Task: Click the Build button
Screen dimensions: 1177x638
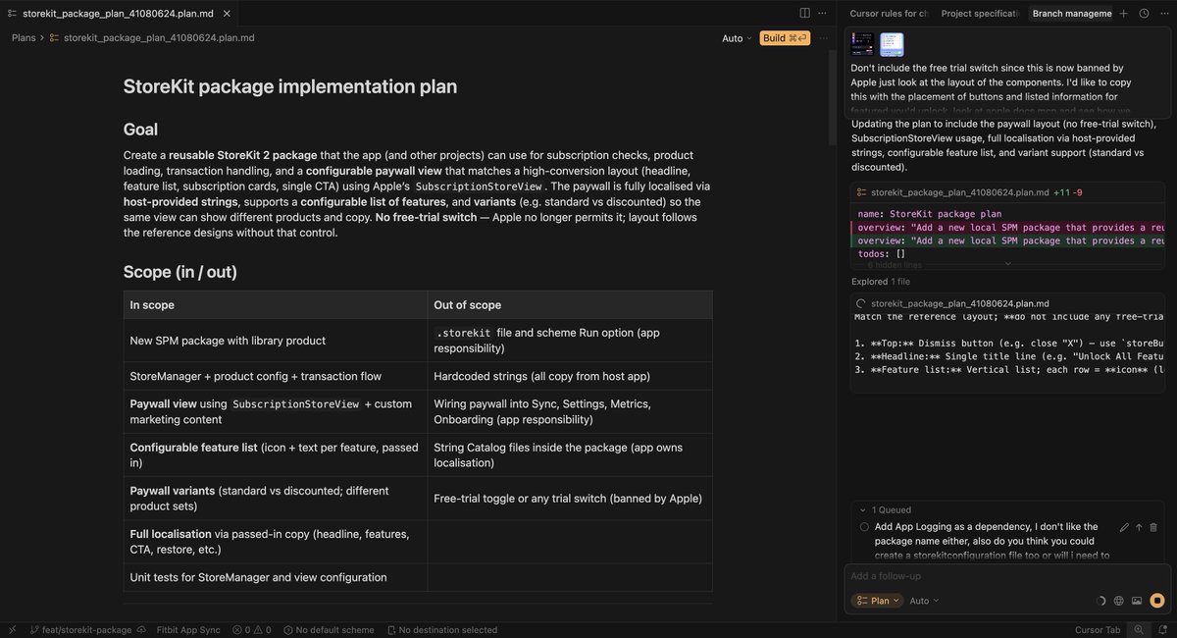Action: (785, 38)
